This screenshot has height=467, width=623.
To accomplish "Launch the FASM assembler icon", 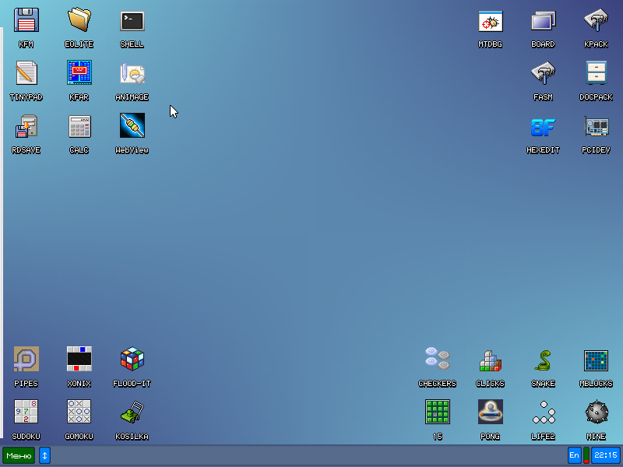I will [x=543, y=73].
